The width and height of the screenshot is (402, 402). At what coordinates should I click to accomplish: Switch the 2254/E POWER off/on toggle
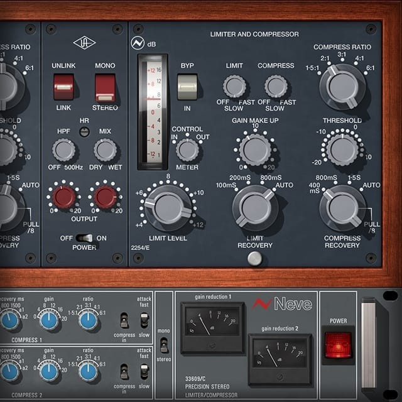coord(84,238)
